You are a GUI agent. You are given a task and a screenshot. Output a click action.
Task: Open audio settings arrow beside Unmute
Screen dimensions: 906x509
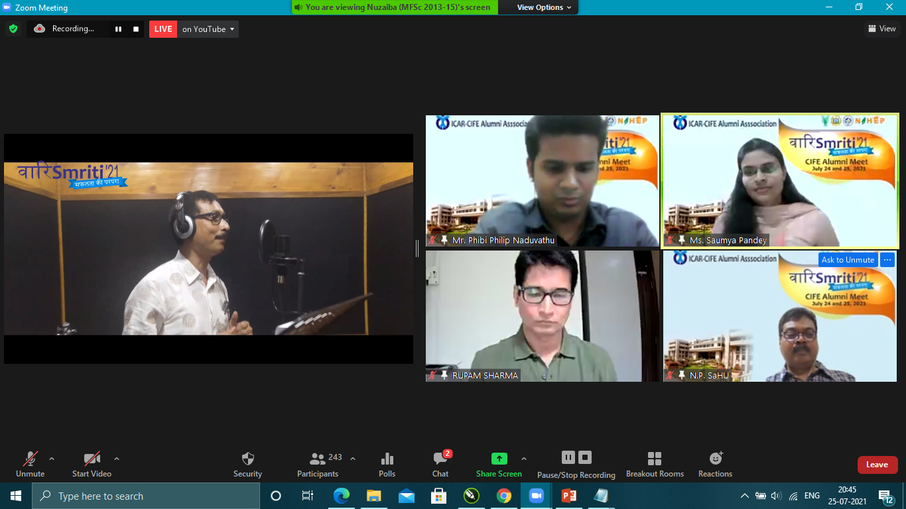(x=52, y=459)
